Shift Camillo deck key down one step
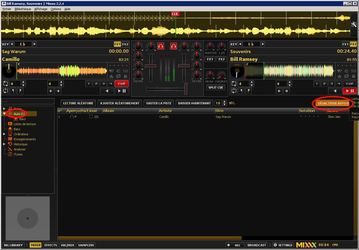The height and width of the screenshot is (250, 359). point(12,44)
